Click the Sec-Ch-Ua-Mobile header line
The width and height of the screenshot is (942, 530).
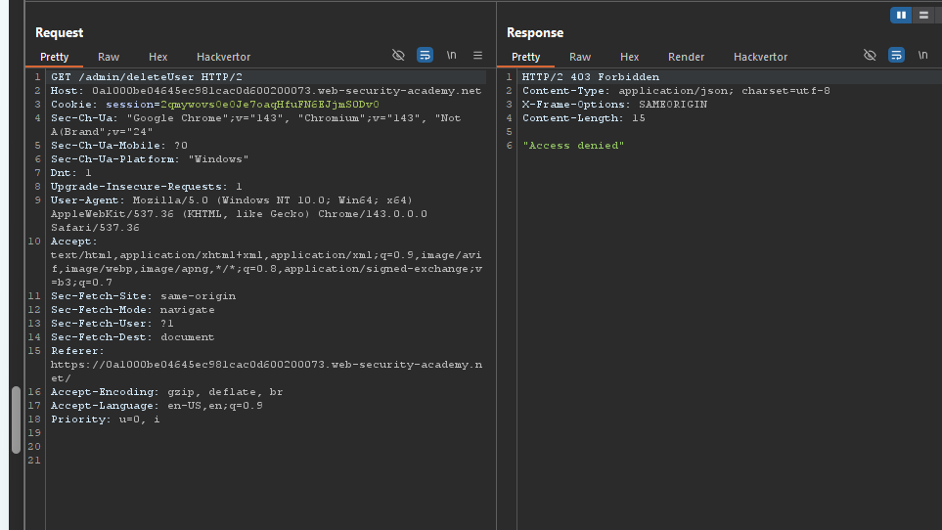click(x=119, y=146)
